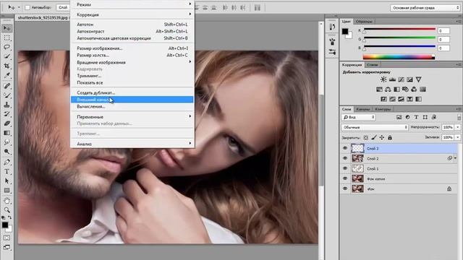This screenshot has height=260, width=463.
Task: Hide the Слой 3 layer
Action: pyautogui.click(x=345, y=148)
